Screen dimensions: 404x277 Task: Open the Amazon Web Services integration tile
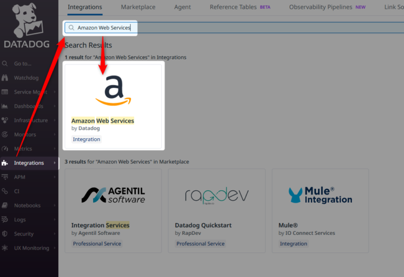click(x=113, y=106)
